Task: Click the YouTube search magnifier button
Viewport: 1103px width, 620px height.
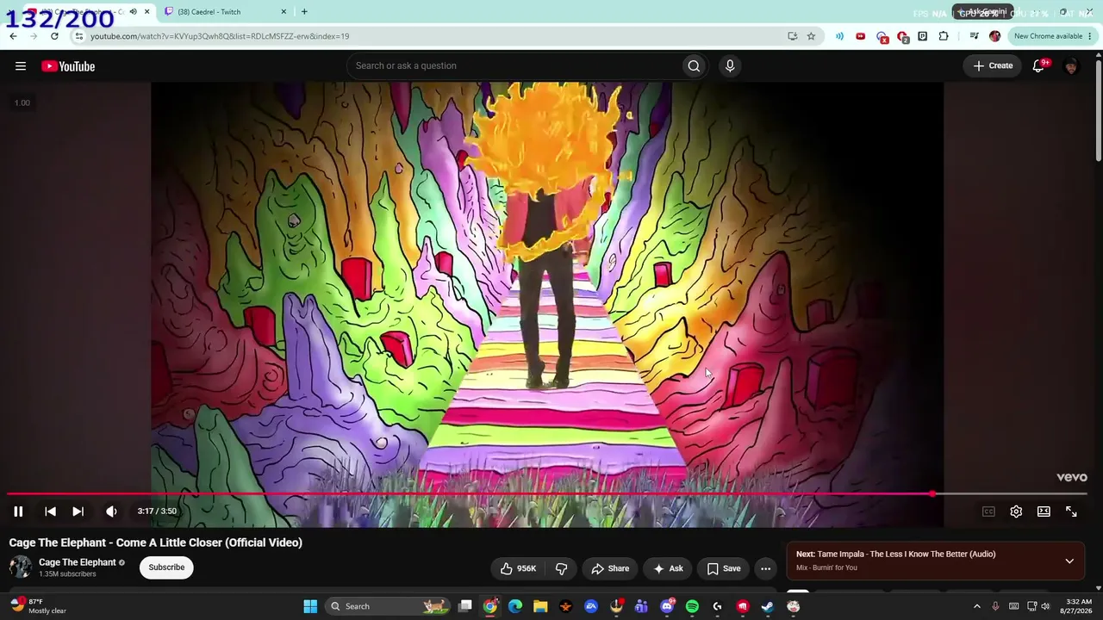Action: (694, 66)
